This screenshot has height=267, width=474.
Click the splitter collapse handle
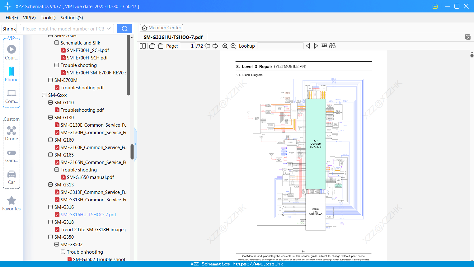point(135,144)
